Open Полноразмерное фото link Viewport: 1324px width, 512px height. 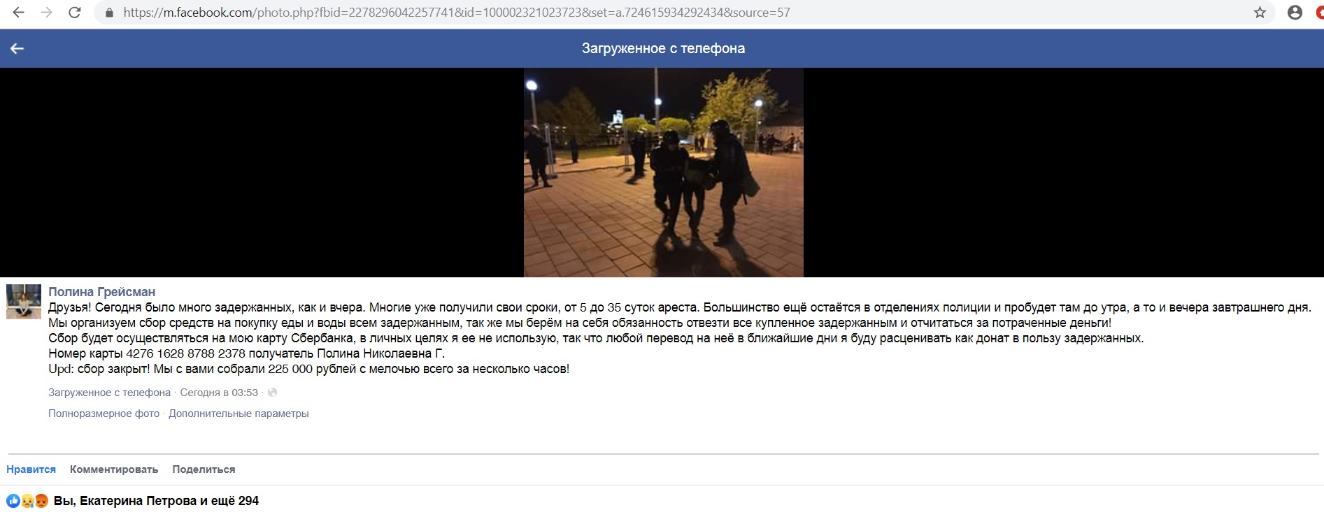coord(104,414)
